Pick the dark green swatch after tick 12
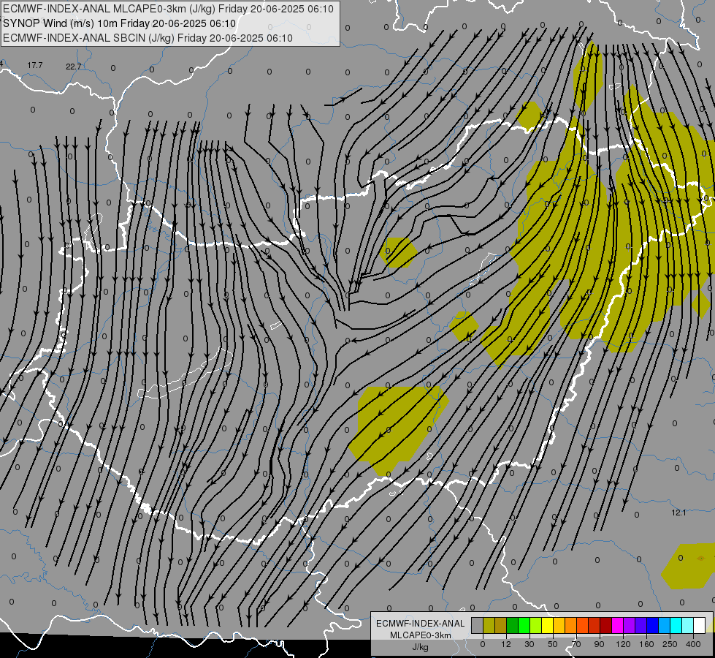This screenshot has height=658, width=715. click(512, 625)
